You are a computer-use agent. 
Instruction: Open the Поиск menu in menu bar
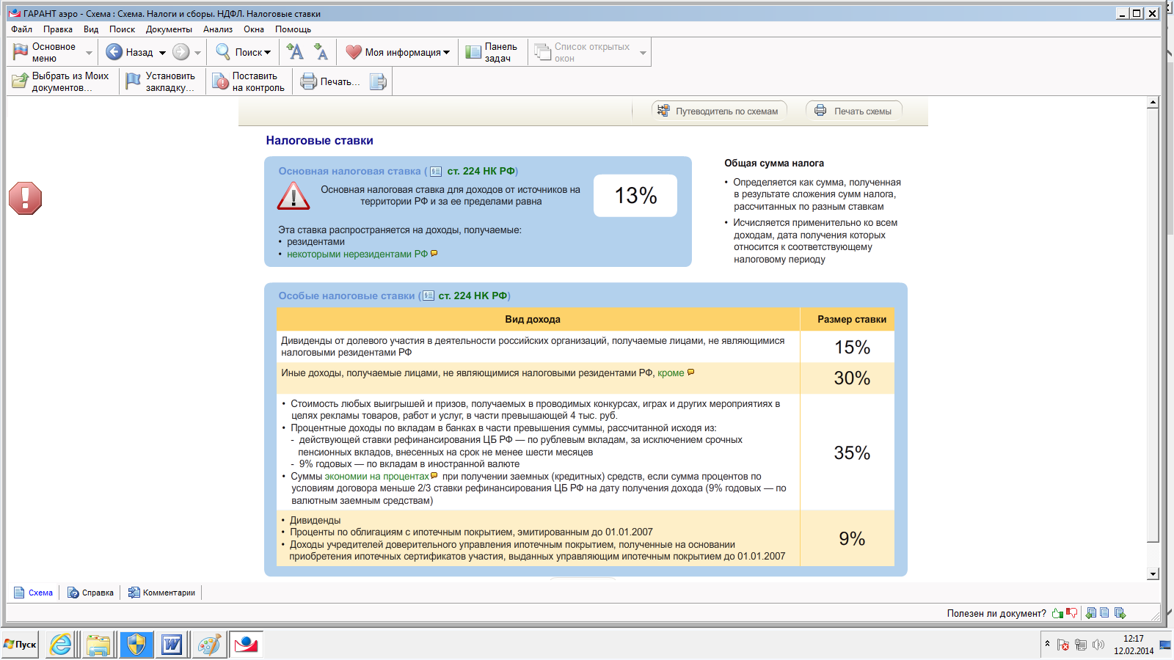[122, 29]
